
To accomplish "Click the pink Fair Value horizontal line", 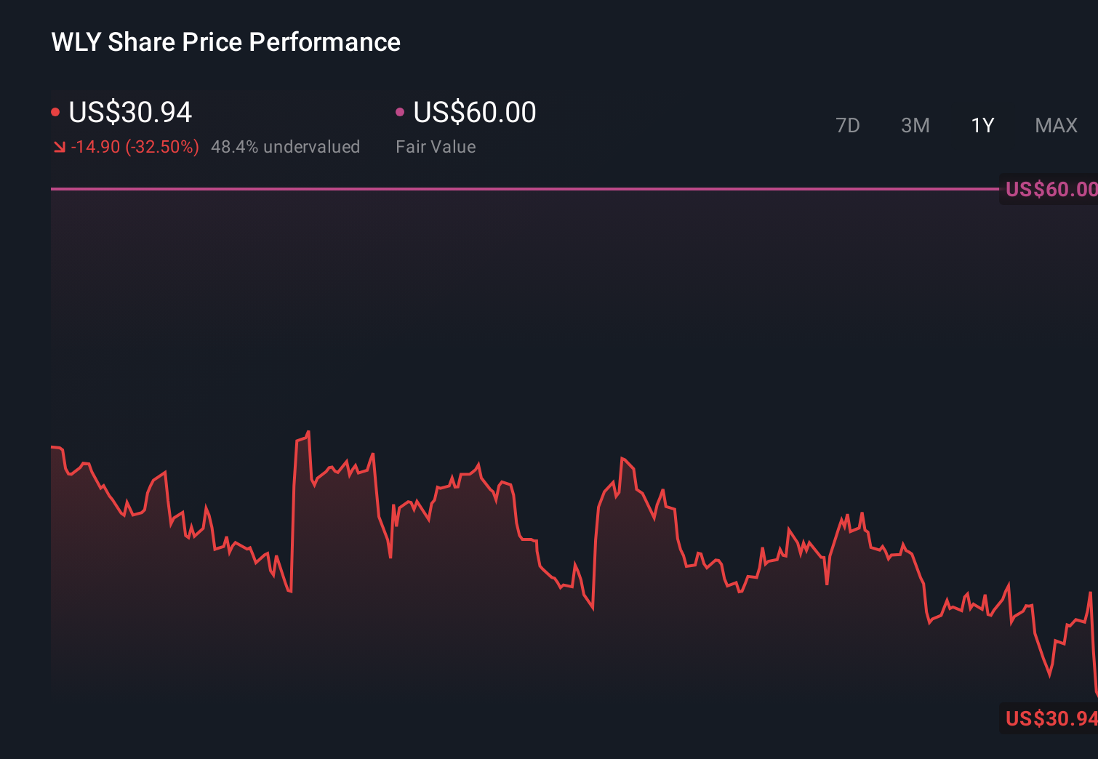I will click(x=509, y=188).
